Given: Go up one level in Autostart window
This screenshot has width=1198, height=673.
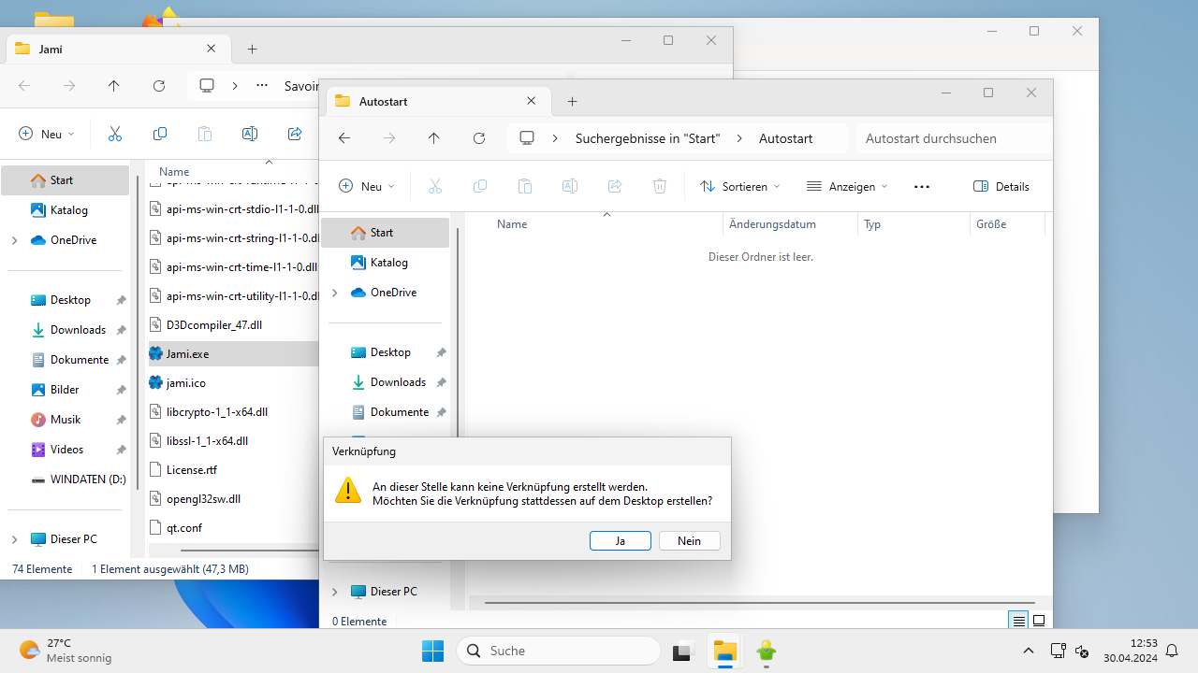Looking at the screenshot, I should (x=434, y=137).
